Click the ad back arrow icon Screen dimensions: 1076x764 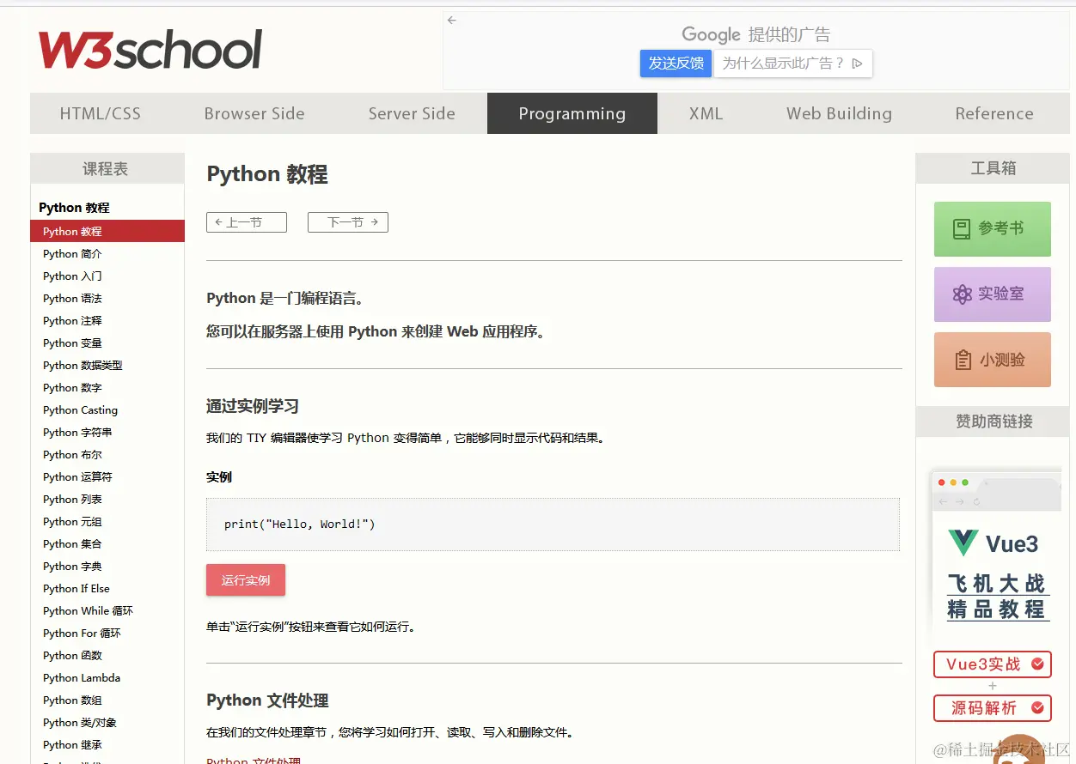click(452, 21)
